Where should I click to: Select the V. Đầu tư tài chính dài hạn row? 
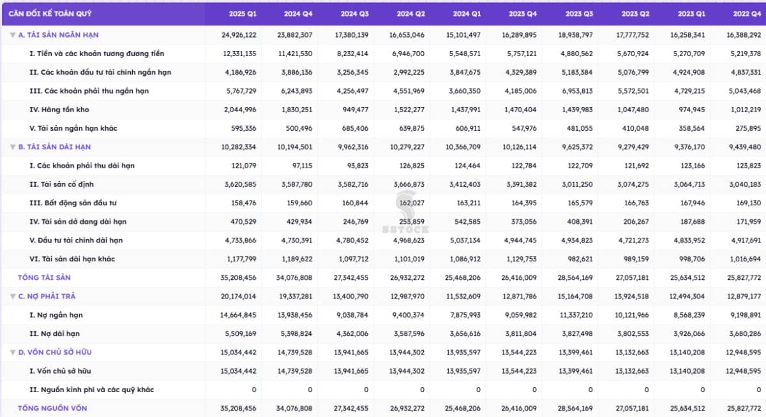(76, 240)
